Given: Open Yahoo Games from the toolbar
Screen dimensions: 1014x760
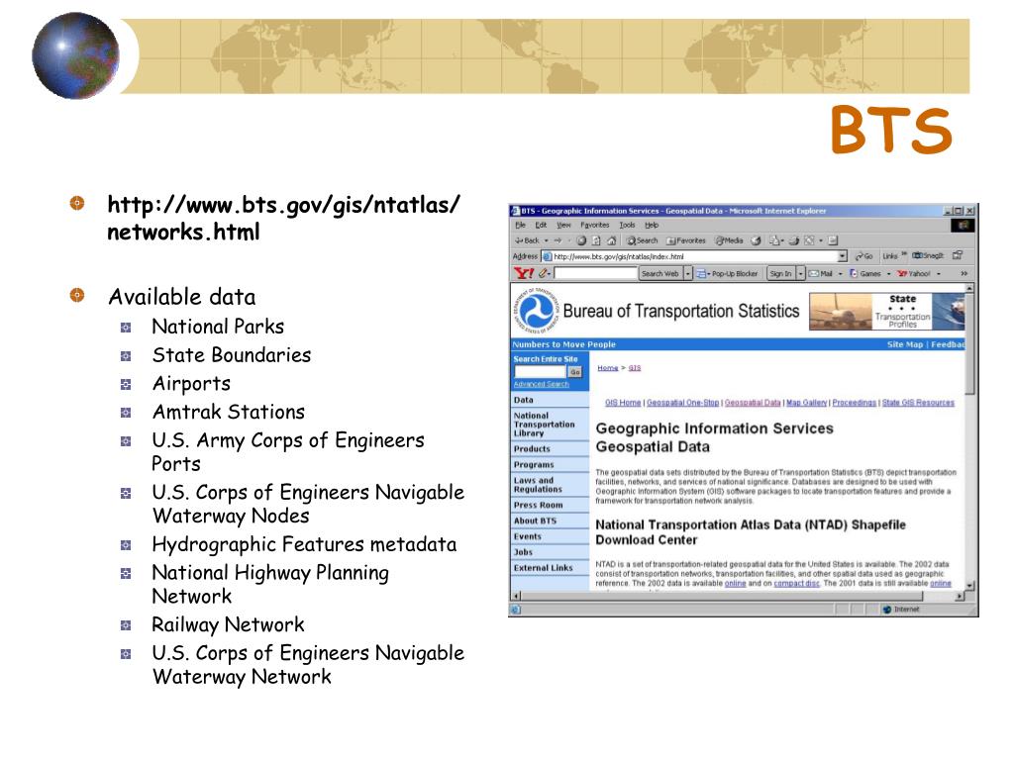Looking at the screenshot, I should coord(864,273).
